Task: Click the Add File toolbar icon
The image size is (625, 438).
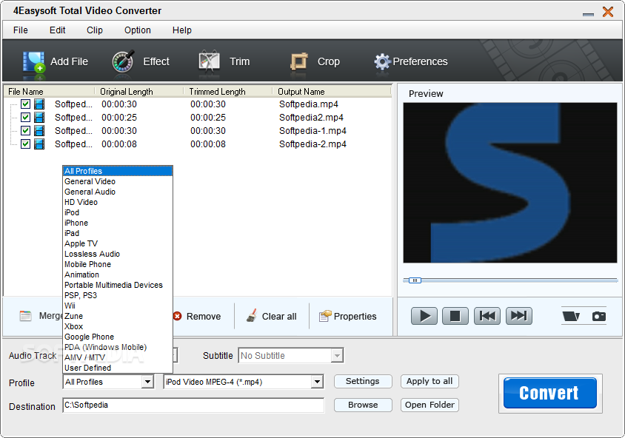Action: pos(33,62)
